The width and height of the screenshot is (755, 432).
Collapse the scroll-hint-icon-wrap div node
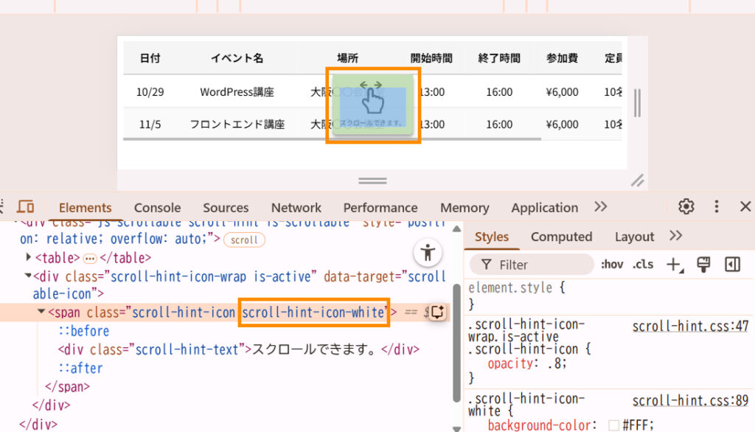[28, 276]
